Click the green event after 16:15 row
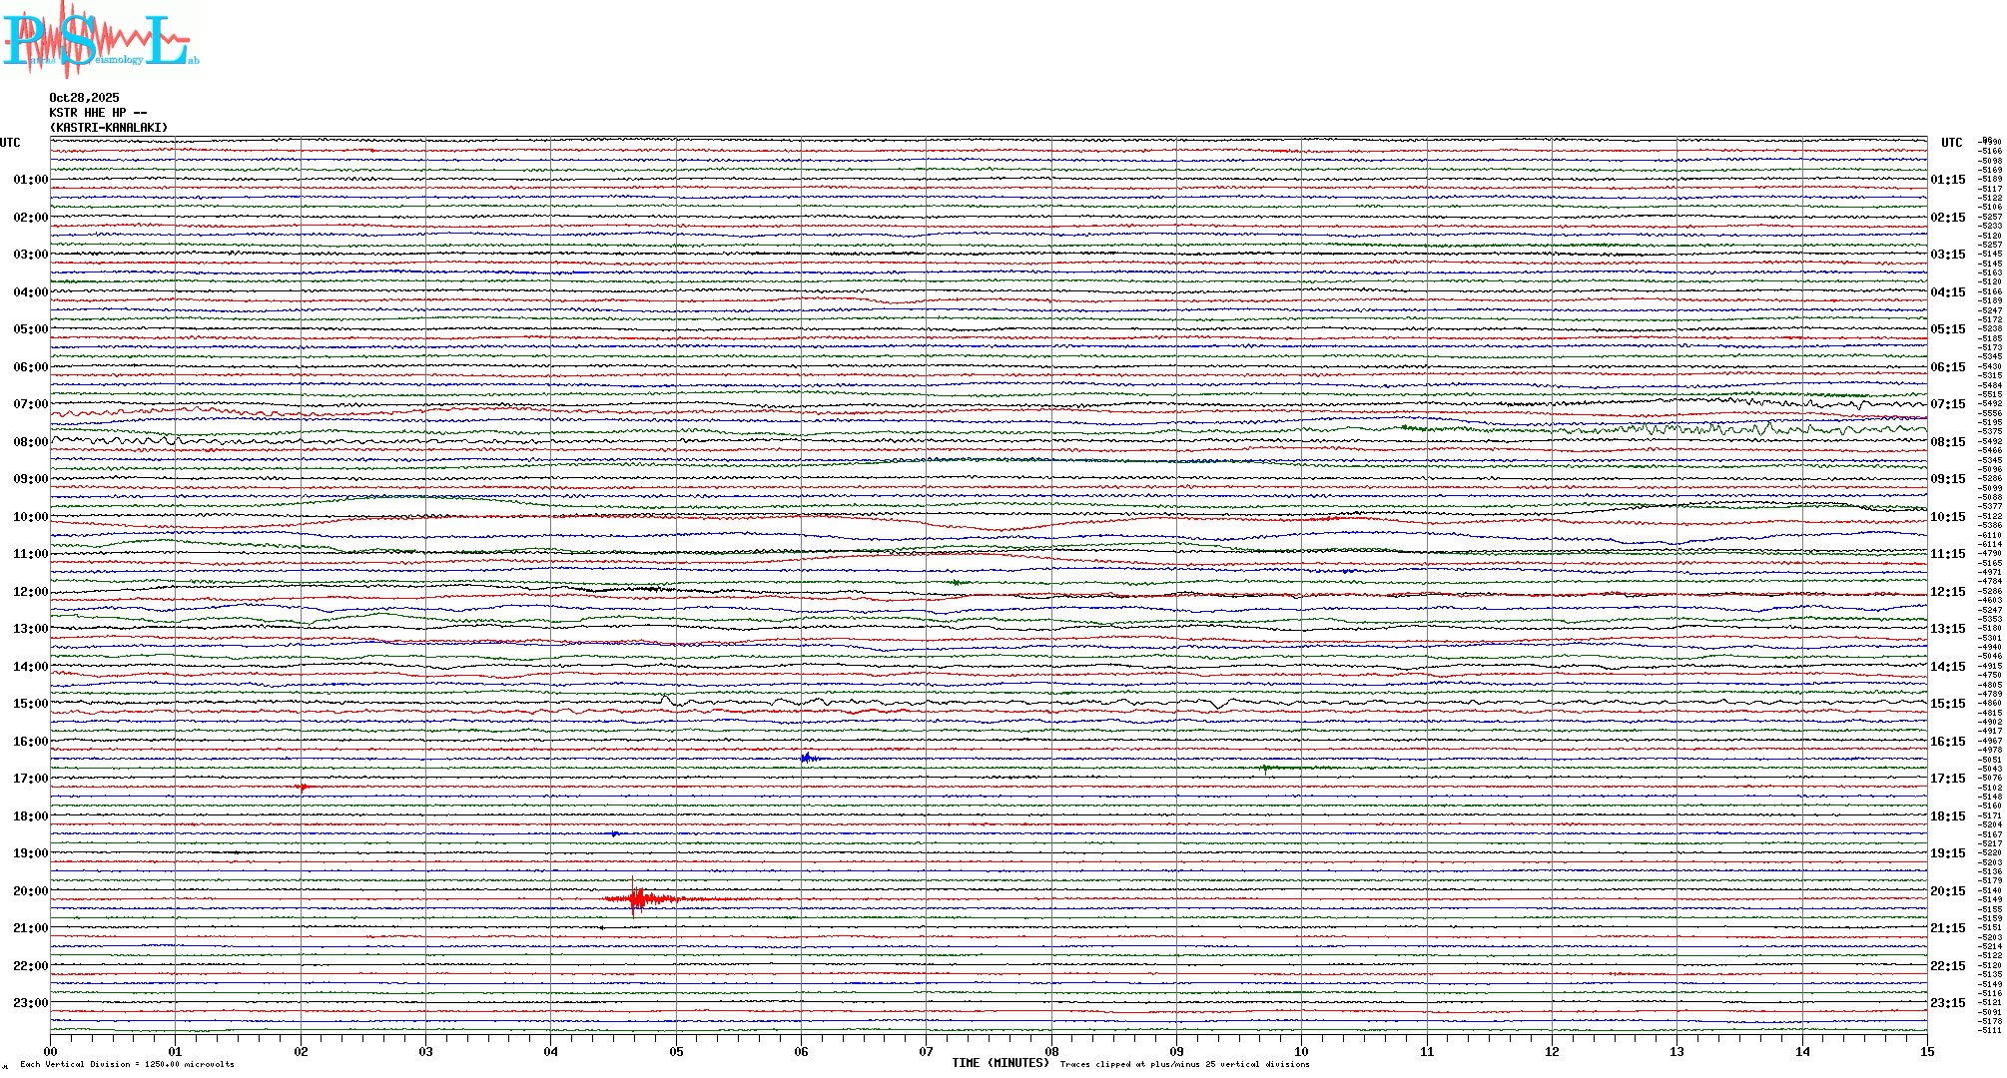The height and width of the screenshot is (1078, 2007). [x=1266, y=768]
